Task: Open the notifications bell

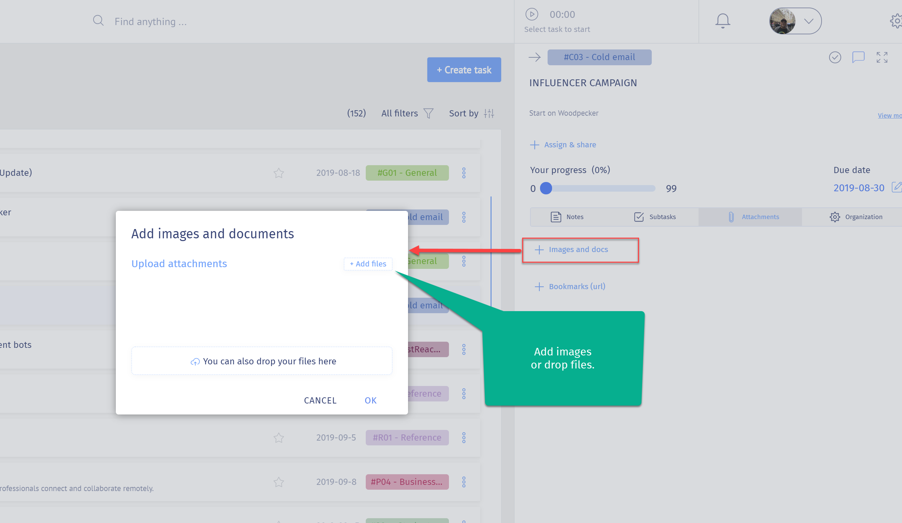Action: [722, 21]
